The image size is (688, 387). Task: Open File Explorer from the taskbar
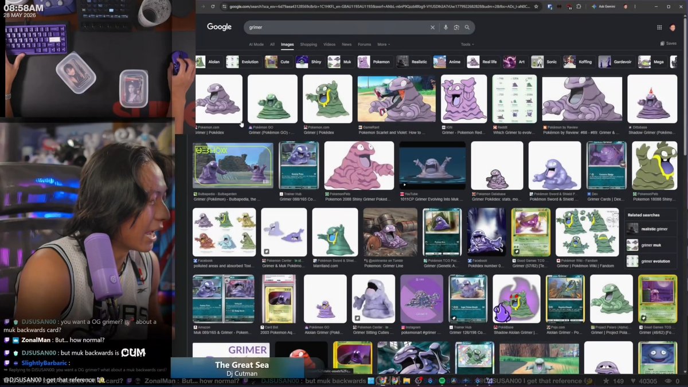tap(406, 381)
